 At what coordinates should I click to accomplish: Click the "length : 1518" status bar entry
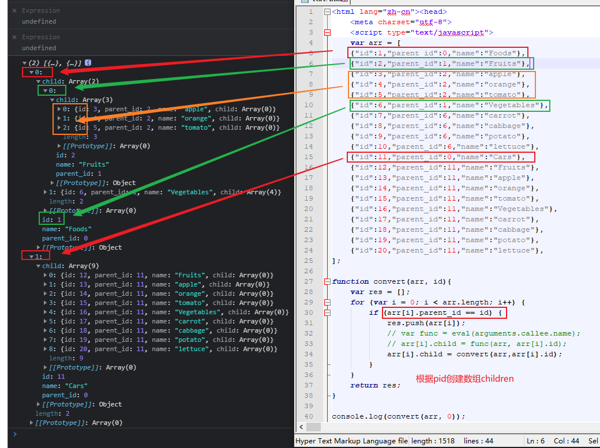433,441
